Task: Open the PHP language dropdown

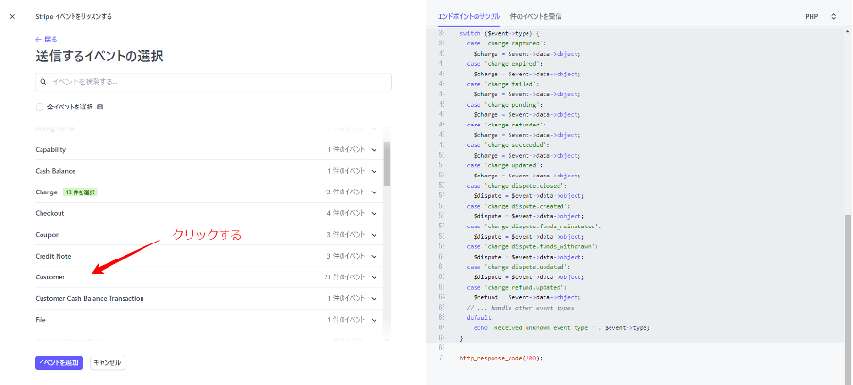Action: pyautogui.click(x=820, y=17)
